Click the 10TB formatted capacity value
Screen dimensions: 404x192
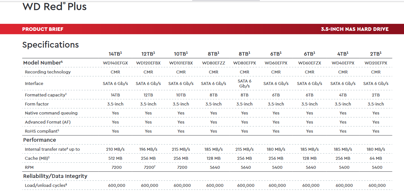(x=181, y=95)
